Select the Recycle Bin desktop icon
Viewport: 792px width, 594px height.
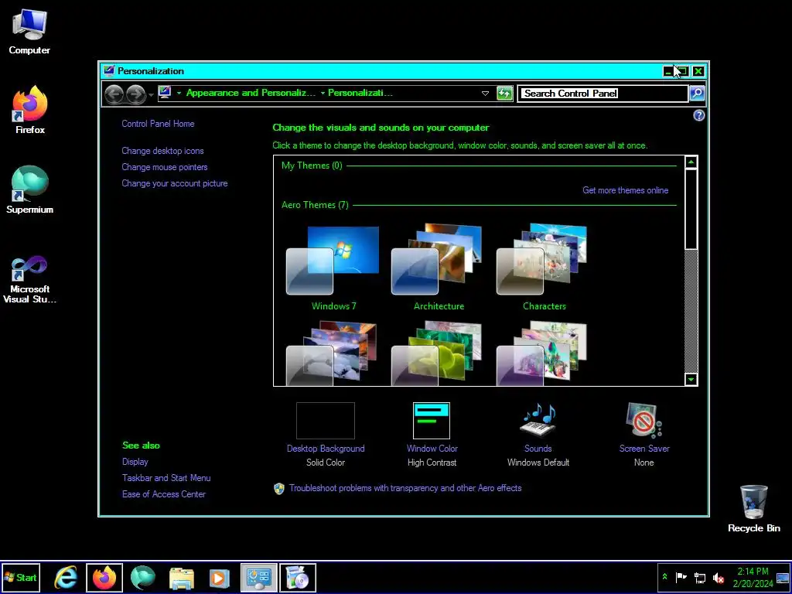[x=753, y=509]
